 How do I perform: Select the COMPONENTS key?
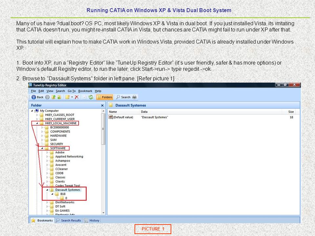click(60, 132)
